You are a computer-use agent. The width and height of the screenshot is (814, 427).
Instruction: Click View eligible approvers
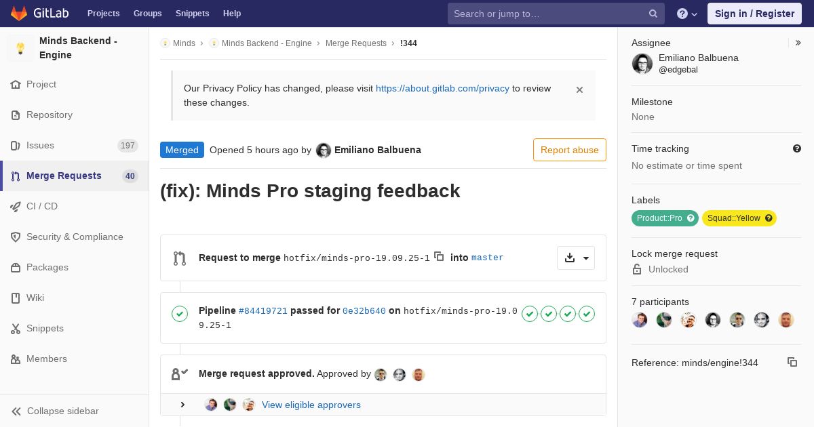(311, 405)
